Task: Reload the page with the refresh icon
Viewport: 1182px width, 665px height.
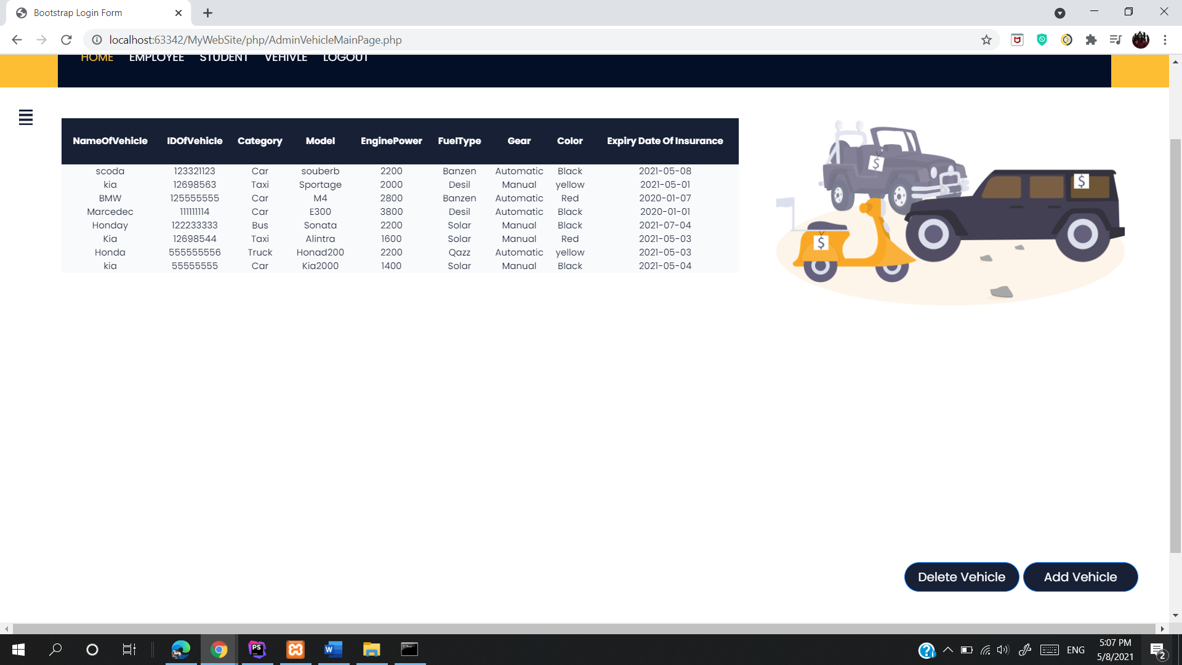Action: pyautogui.click(x=66, y=39)
